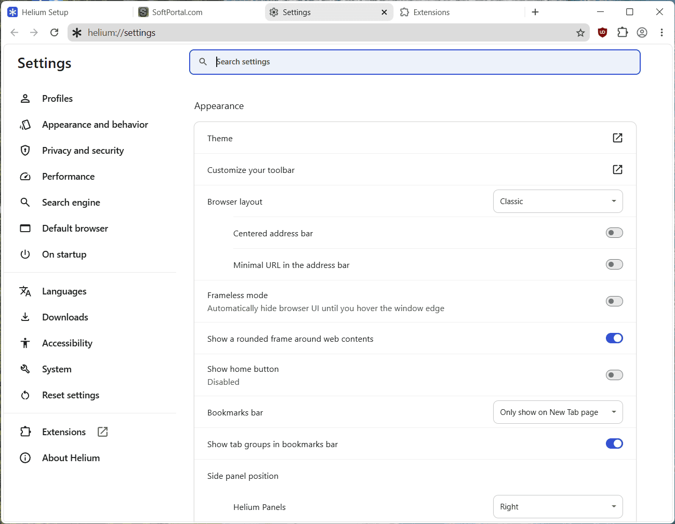Open the three-dot browser menu
675x524 pixels.
(661, 33)
